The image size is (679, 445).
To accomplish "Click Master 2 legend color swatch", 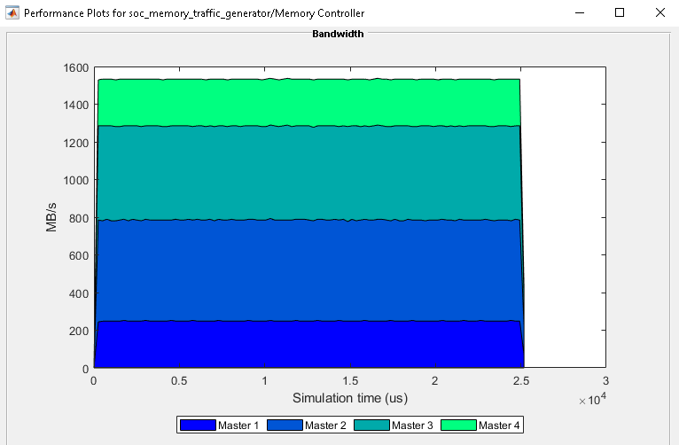I will [285, 425].
